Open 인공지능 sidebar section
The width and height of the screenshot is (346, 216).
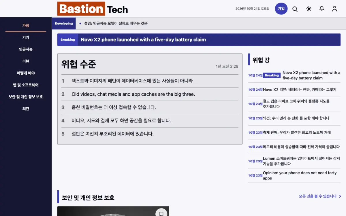[26, 49]
